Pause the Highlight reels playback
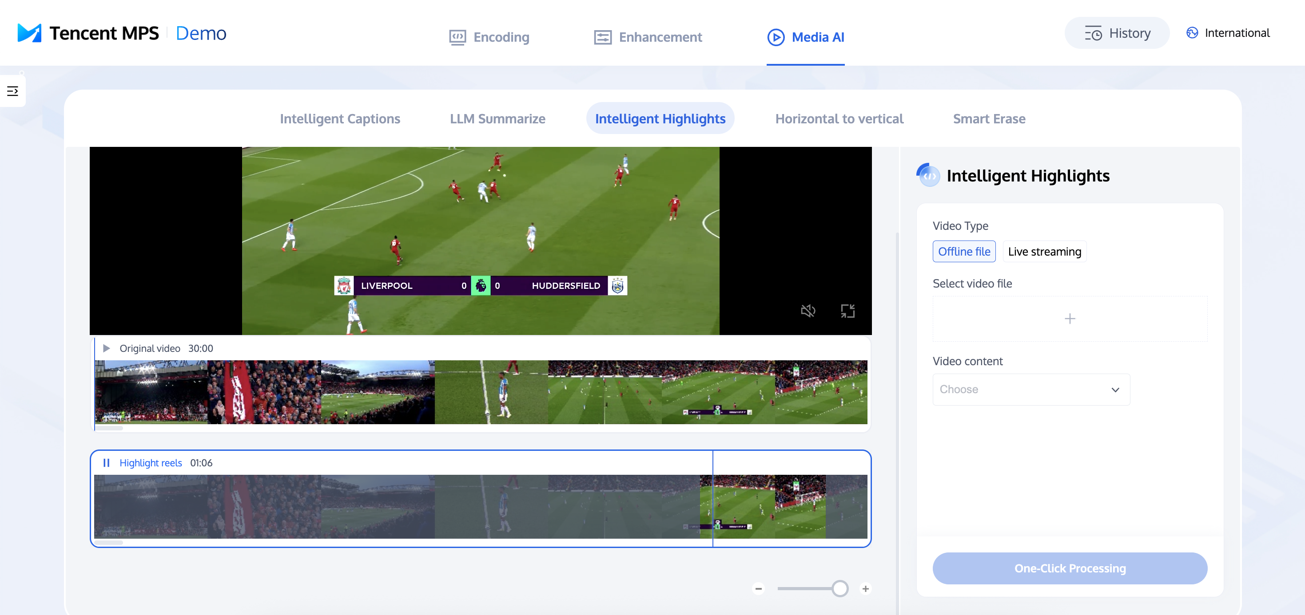 tap(107, 463)
